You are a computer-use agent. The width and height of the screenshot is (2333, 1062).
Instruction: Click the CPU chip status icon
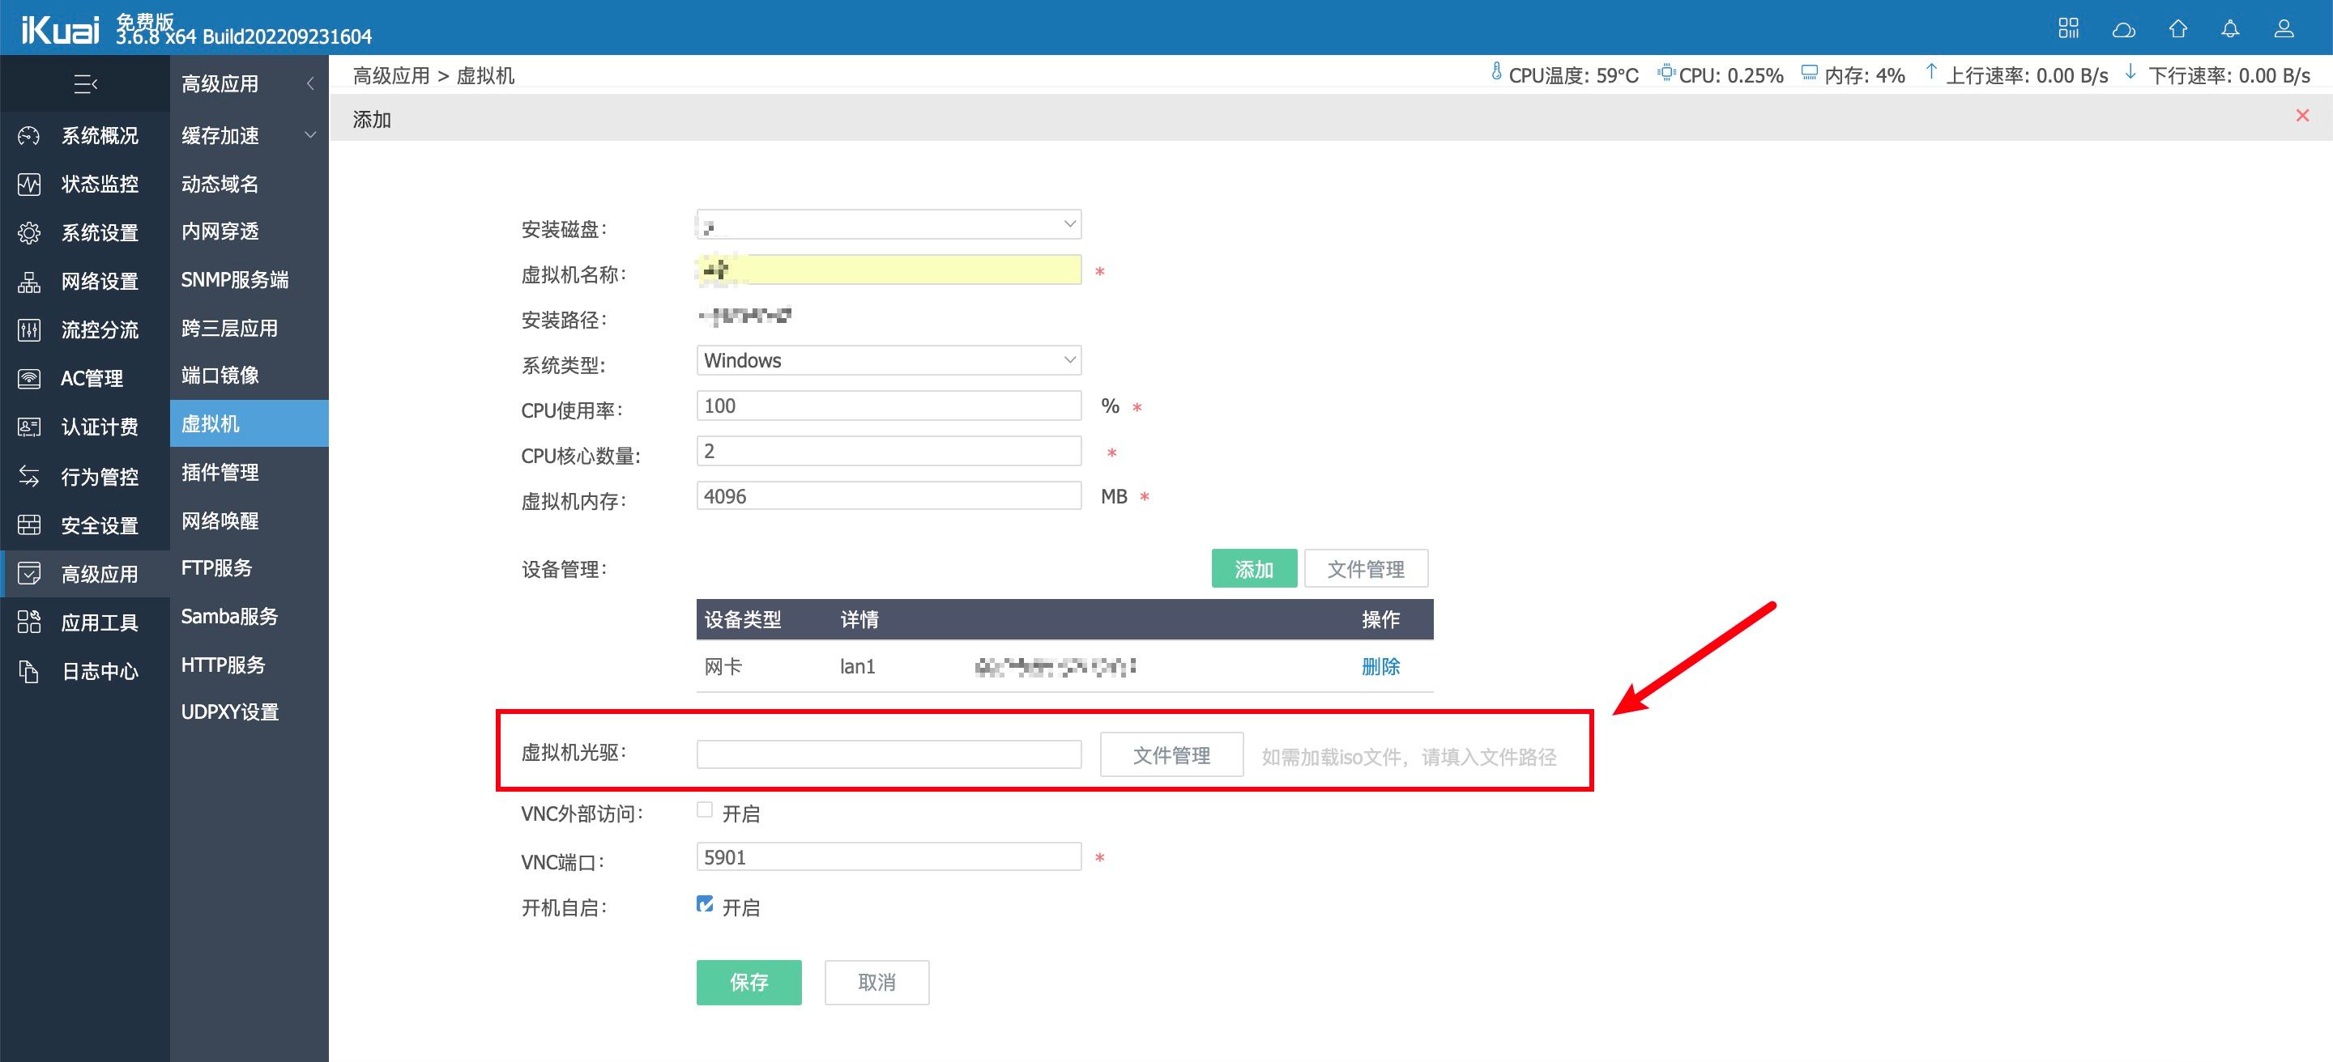point(1666,71)
